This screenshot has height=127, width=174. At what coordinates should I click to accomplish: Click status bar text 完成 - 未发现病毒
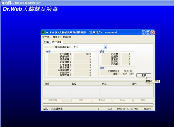pyautogui.click(x=53, y=109)
